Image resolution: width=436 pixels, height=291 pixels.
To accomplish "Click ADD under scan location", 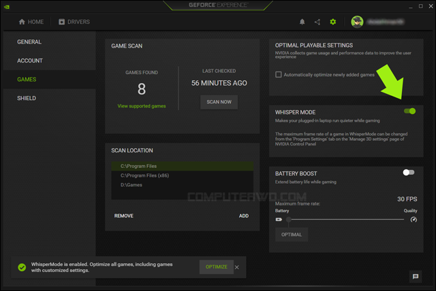I will 244,216.
